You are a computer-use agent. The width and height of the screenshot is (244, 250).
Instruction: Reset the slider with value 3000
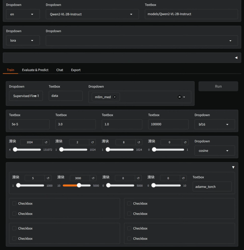pyautogui.click(x=93, y=178)
